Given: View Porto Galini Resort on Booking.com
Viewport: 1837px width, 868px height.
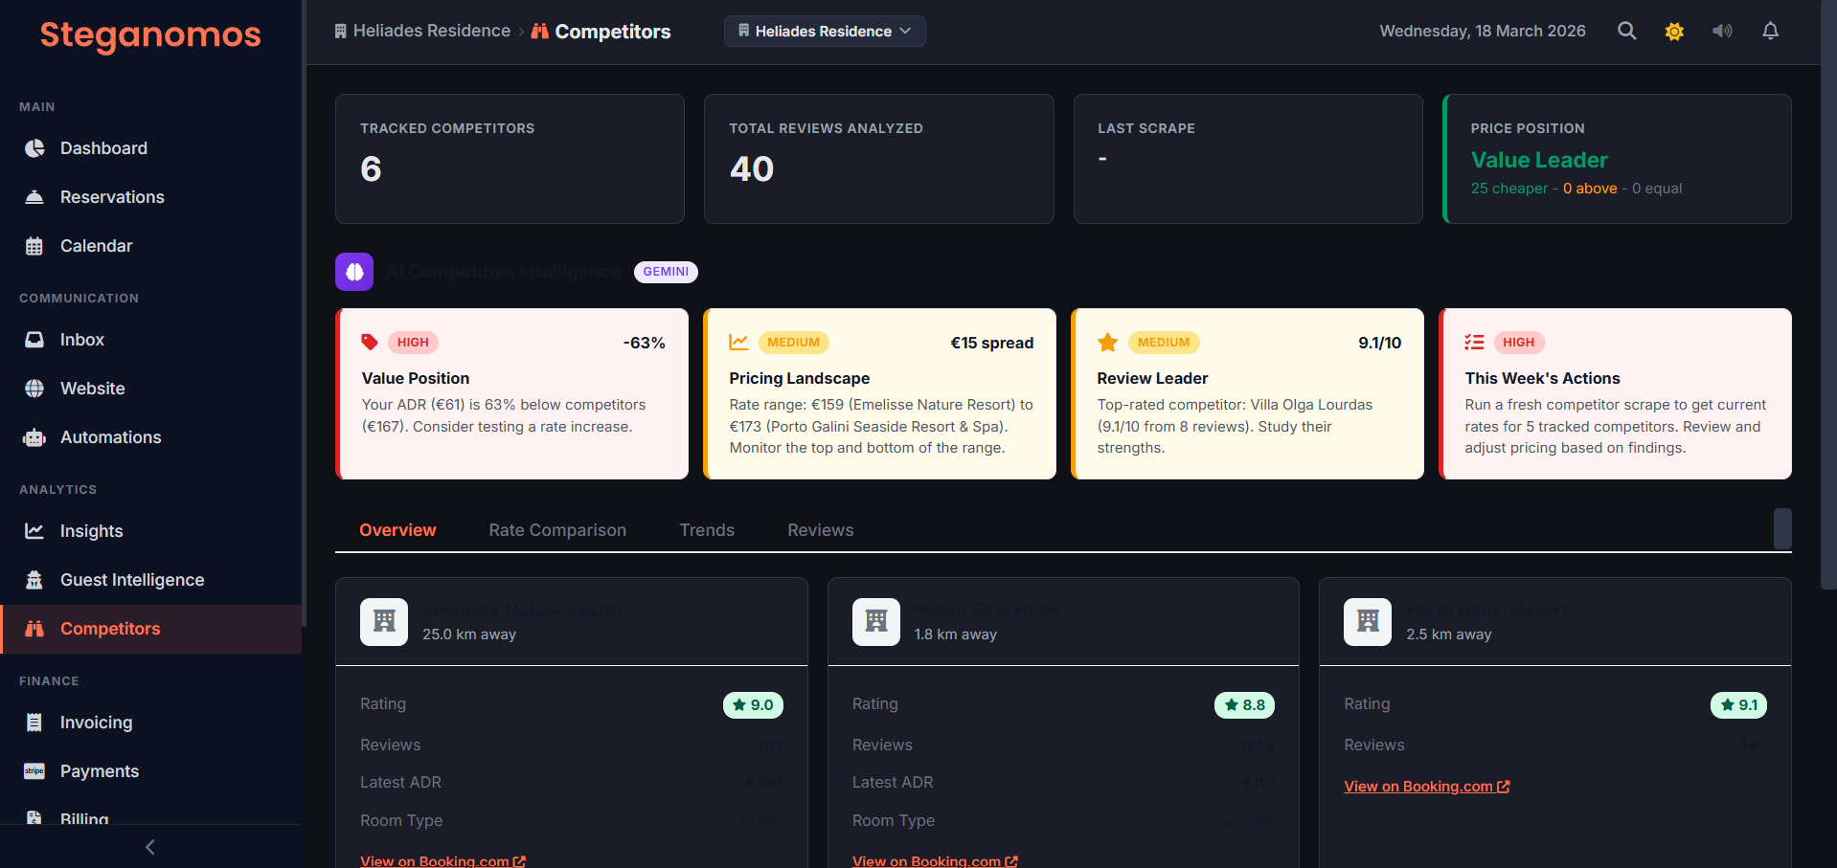Looking at the screenshot, I should [x=1426, y=786].
